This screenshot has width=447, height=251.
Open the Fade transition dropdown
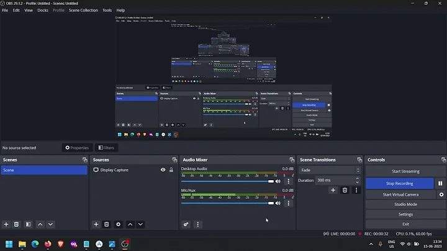pyautogui.click(x=330, y=170)
